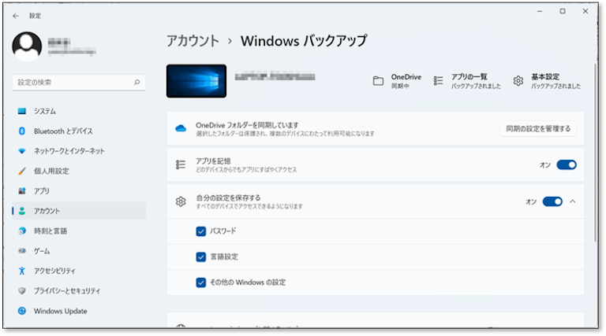Image resolution: width=606 pixels, height=336 pixels.
Task: Uncheck その他の Windows の設定 checkbox
Action: pyautogui.click(x=201, y=282)
